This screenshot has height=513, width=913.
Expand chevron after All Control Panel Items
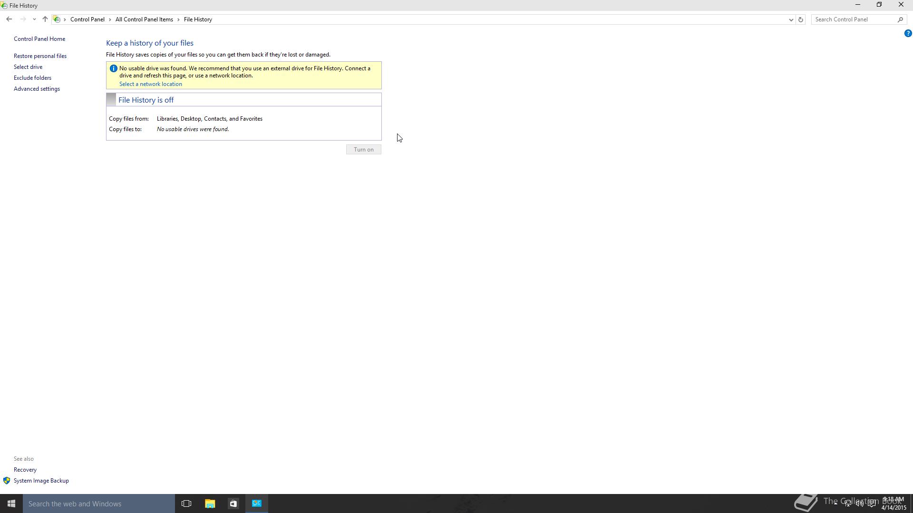179,19
